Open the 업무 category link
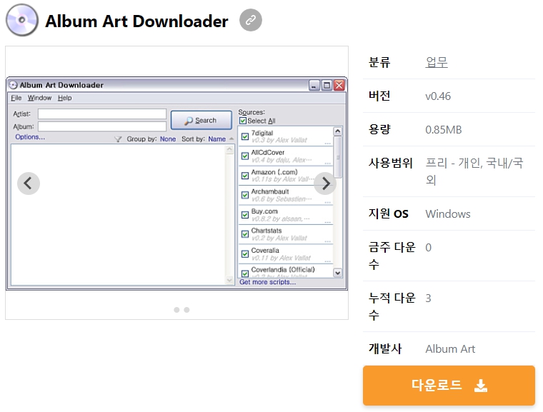 tap(437, 62)
